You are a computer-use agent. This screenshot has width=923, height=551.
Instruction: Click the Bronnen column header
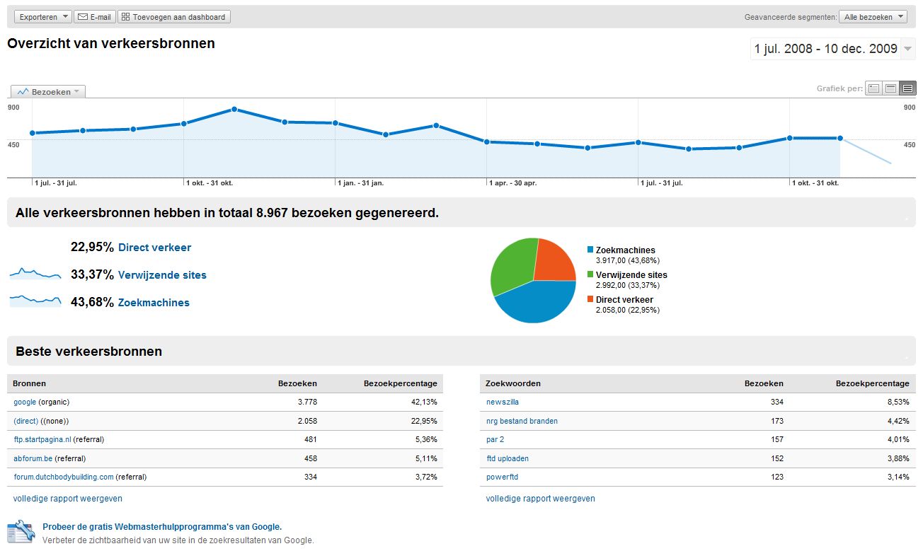click(30, 383)
